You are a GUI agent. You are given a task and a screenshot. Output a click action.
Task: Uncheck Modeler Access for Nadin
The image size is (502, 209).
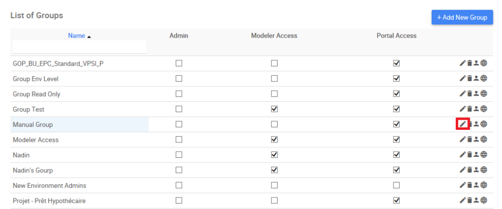point(274,155)
